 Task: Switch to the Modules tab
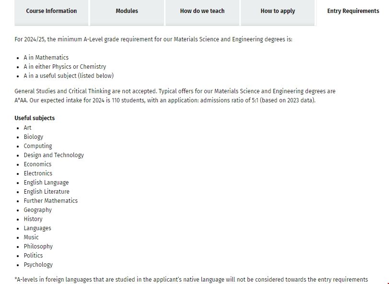coord(127,11)
